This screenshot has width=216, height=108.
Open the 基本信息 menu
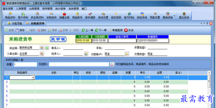pyautogui.click(x=8, y=9)
